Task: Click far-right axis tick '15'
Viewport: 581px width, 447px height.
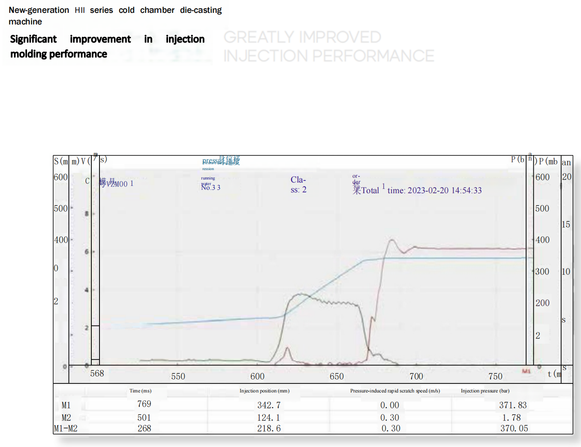Action: tap(566, 224)
